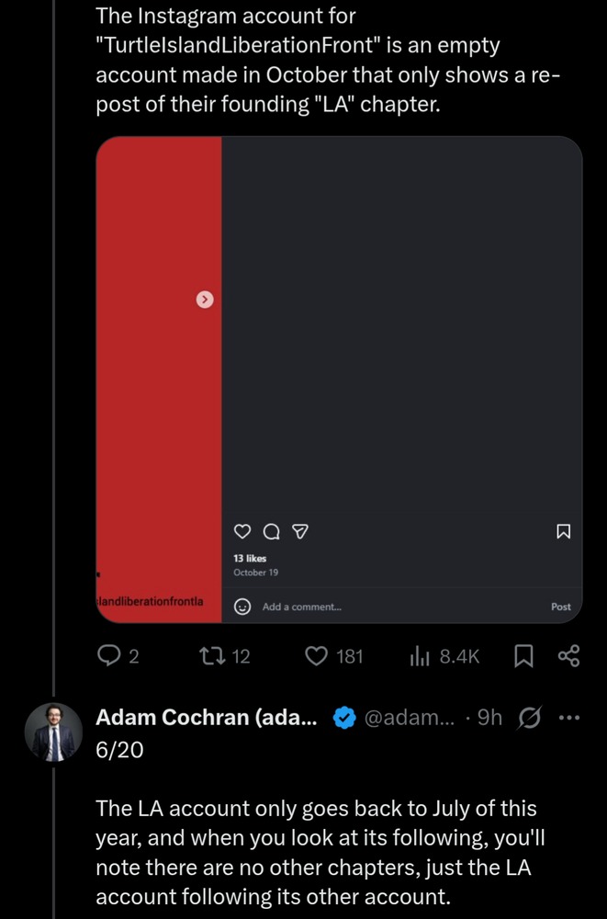Viewport: 607px width, 919px height.
Task: Click the Instagram save bookmark icon
Action: pyautogui.click(x=564, y=531)
